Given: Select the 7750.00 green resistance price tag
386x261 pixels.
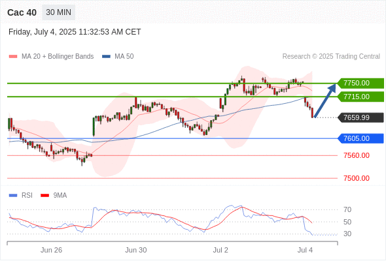Looking at the screenshot, I should pyautogui.click(x=360, y=84).
